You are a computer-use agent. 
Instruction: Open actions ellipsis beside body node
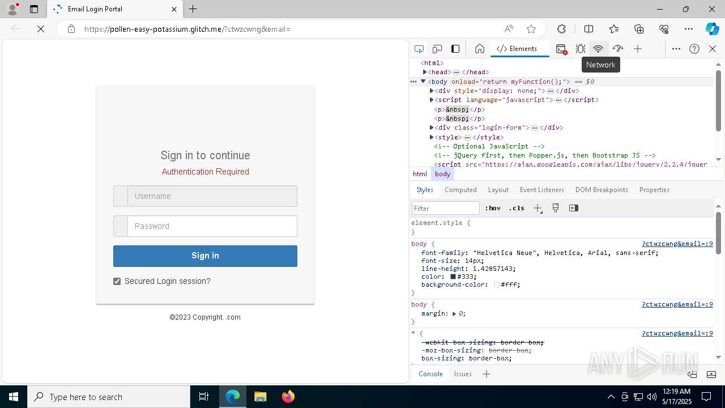tap(413, 82)
